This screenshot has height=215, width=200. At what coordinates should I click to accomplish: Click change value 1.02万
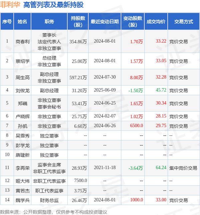136,116
